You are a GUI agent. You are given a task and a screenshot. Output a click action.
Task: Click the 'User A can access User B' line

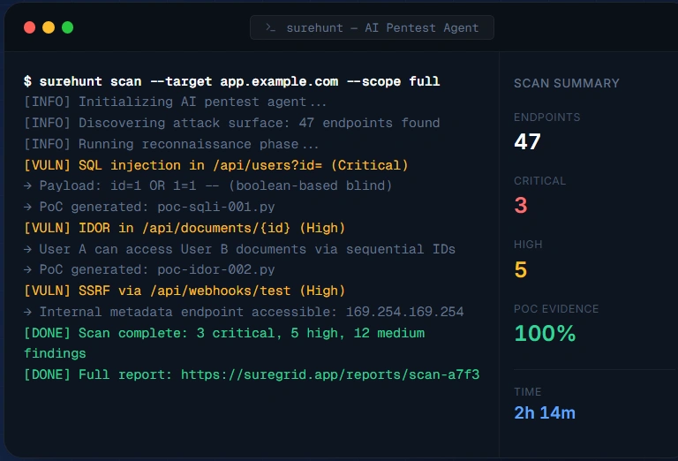[239, 249]
